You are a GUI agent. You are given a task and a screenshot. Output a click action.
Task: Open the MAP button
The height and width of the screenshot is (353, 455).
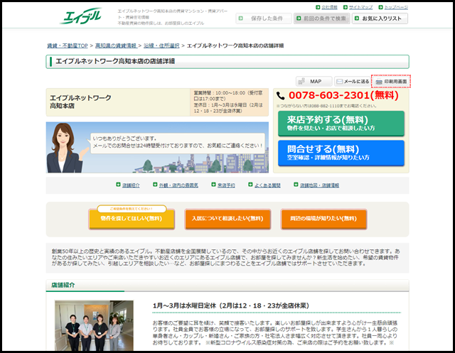314,82
